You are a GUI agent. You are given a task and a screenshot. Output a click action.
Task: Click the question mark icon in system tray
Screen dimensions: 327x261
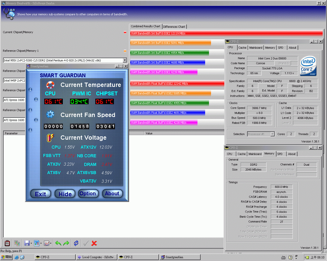(x=290, y=257)
